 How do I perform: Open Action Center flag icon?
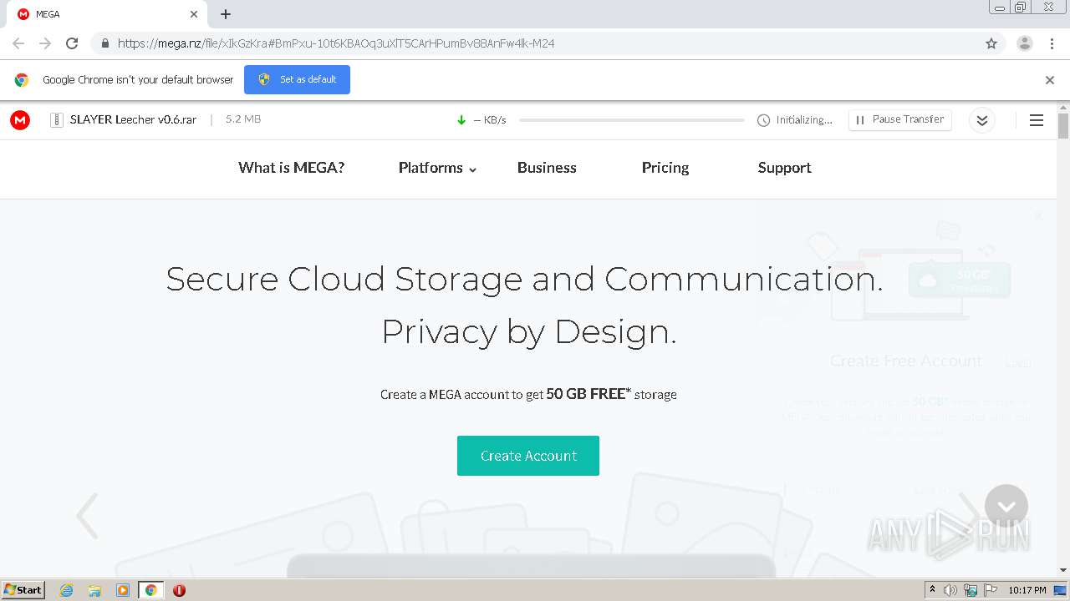pyautogui.click(x=991, y=590)
